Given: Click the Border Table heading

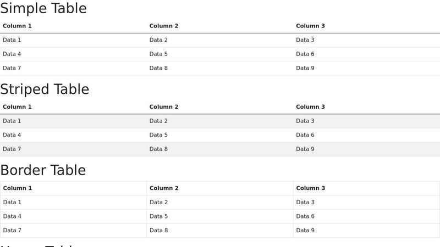Looking at the screenshot, I should (43, 170).
